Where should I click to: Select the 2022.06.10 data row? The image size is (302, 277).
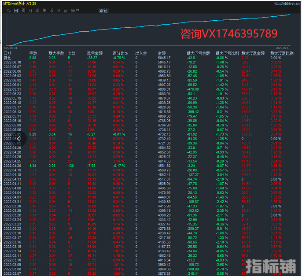pos(12,62)
